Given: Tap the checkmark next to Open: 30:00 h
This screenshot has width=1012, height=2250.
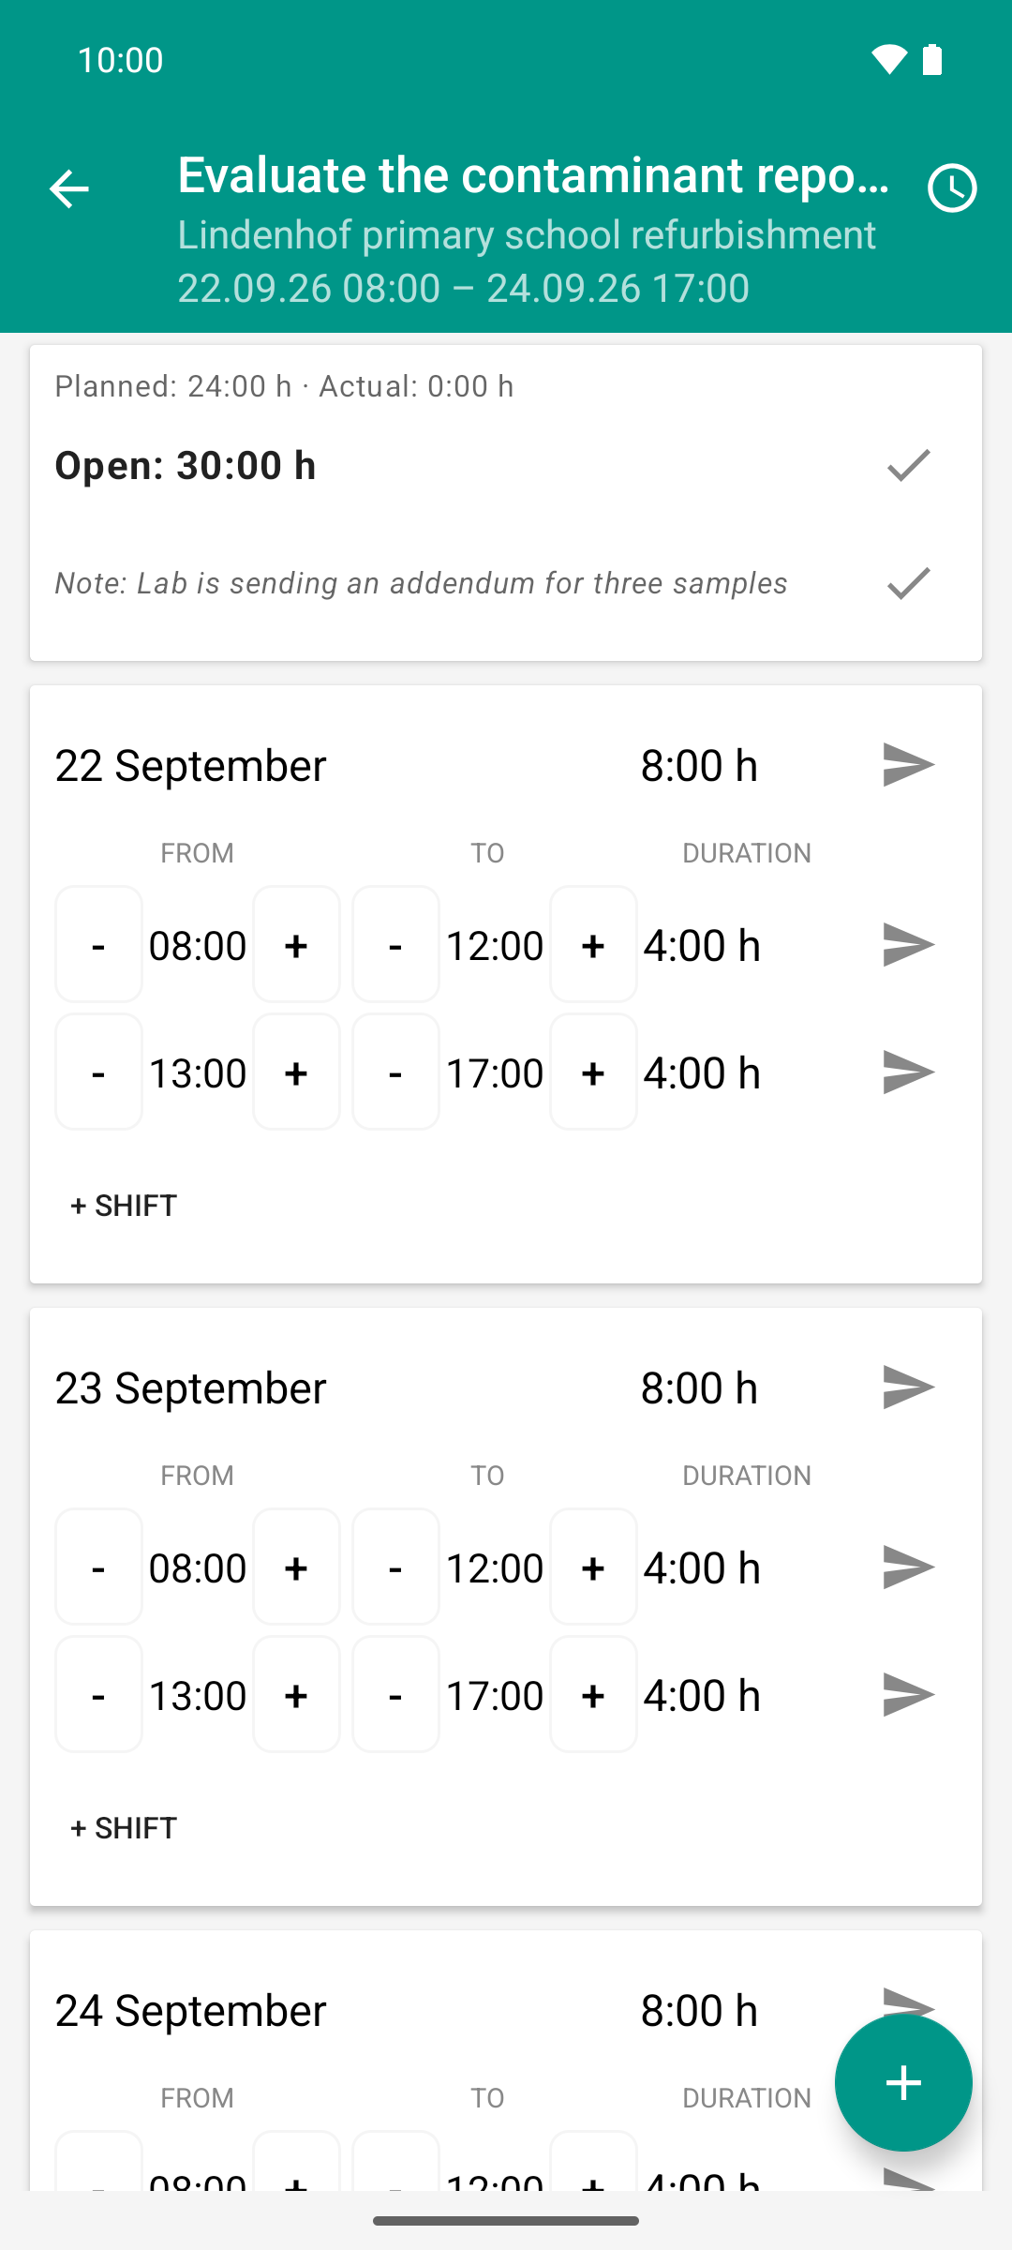Looking at the screenshot, I should tap(908, 465).
